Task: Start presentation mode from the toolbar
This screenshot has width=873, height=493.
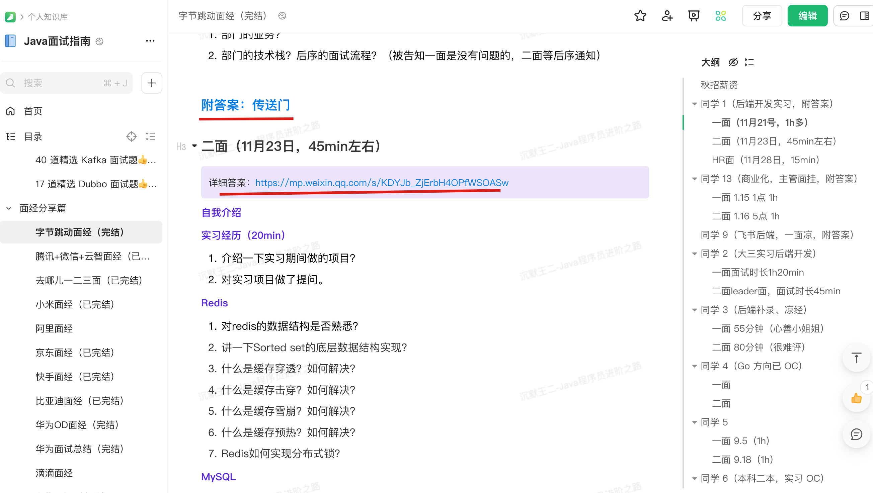Action: click(x=693, y=16)
